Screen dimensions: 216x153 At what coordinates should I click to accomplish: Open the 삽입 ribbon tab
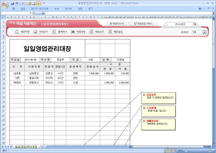[23, 9]
